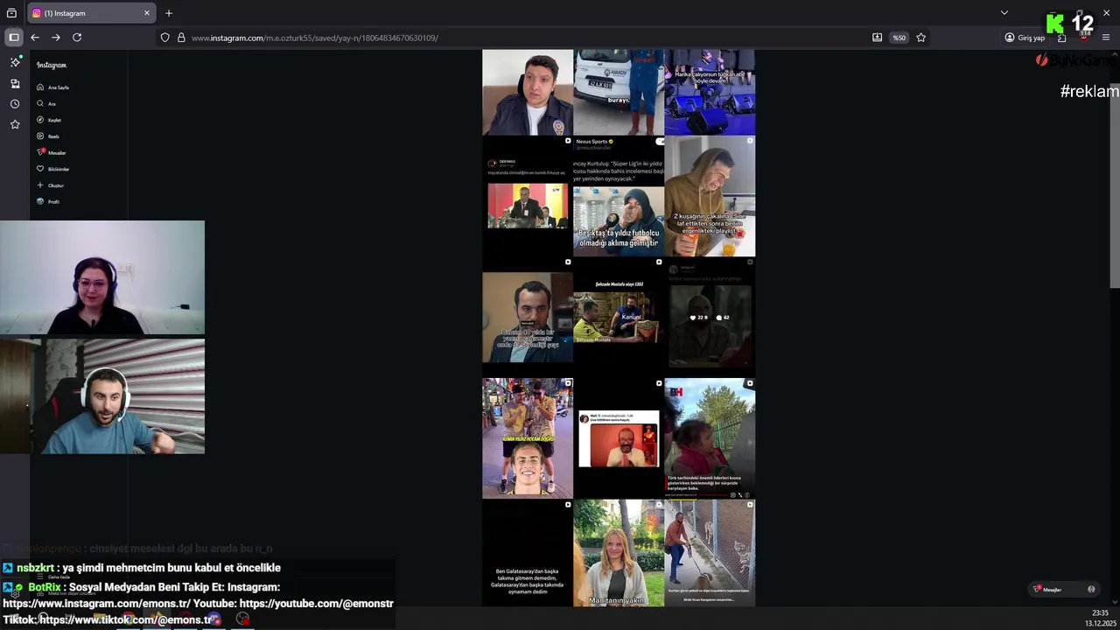The image size is (1120, 630).
Task: Close the (1) Instagram tab
Action: [147, 13]
